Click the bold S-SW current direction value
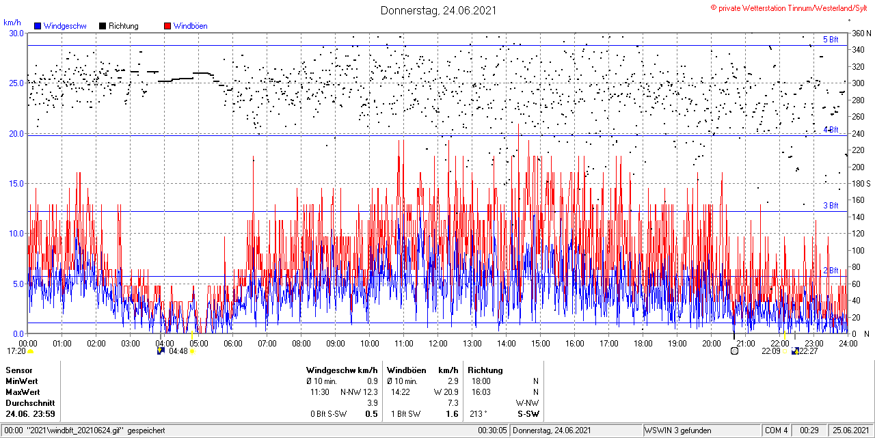 pyautogui.click(x=528, y=414)
